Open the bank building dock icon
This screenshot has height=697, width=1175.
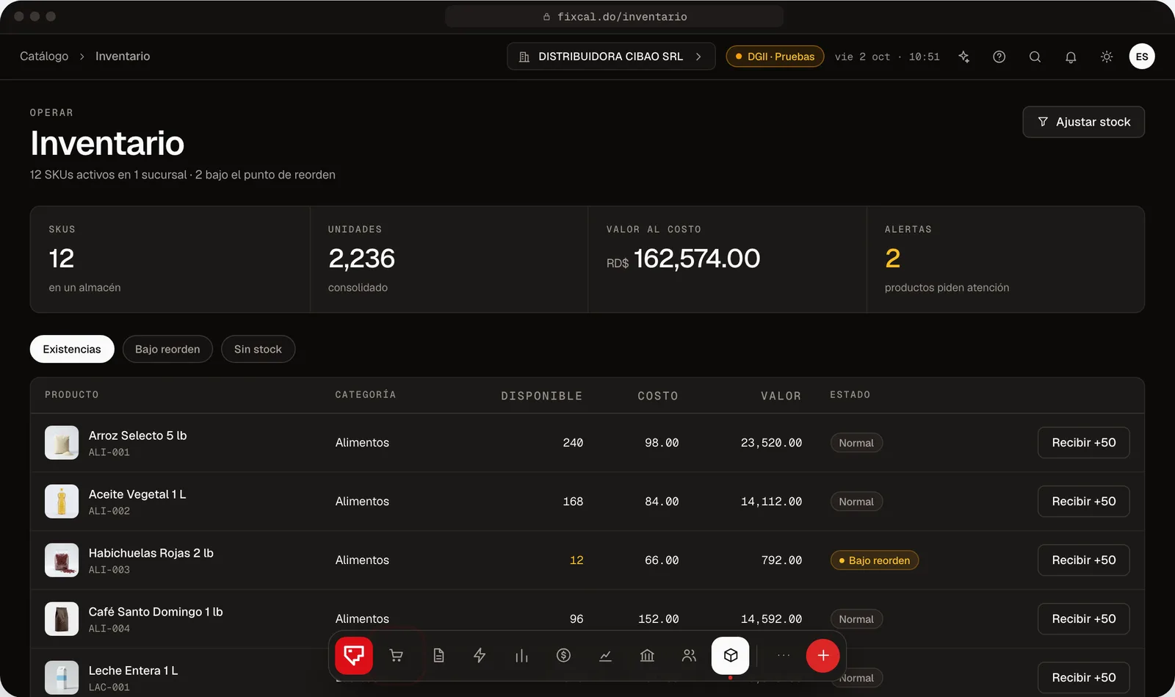pos(647,655)
